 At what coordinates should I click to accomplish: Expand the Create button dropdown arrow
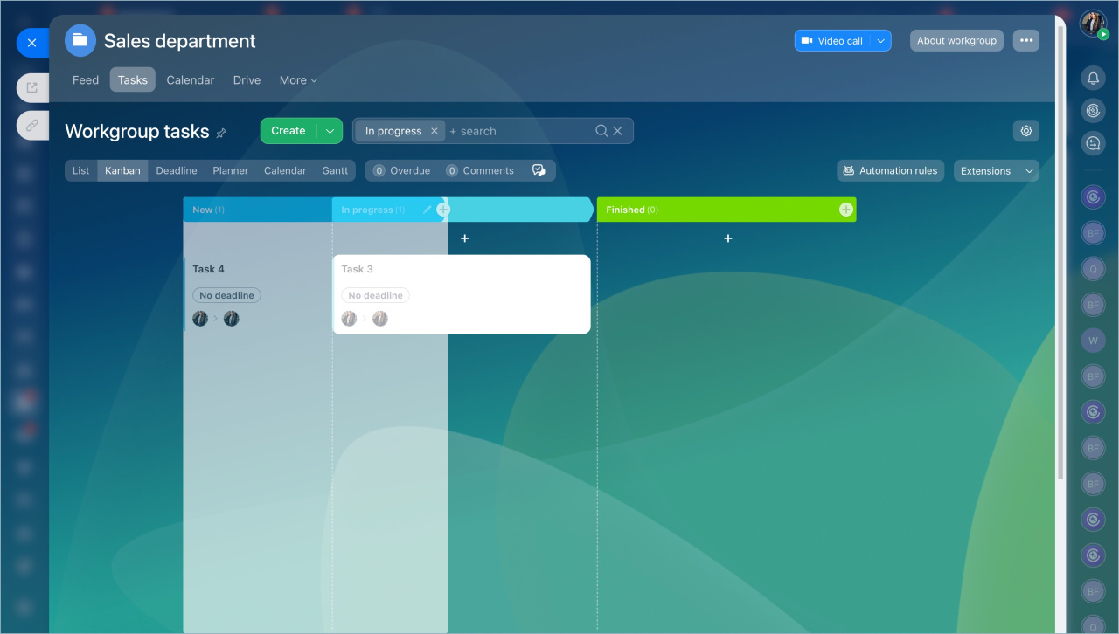coord(330,131)
